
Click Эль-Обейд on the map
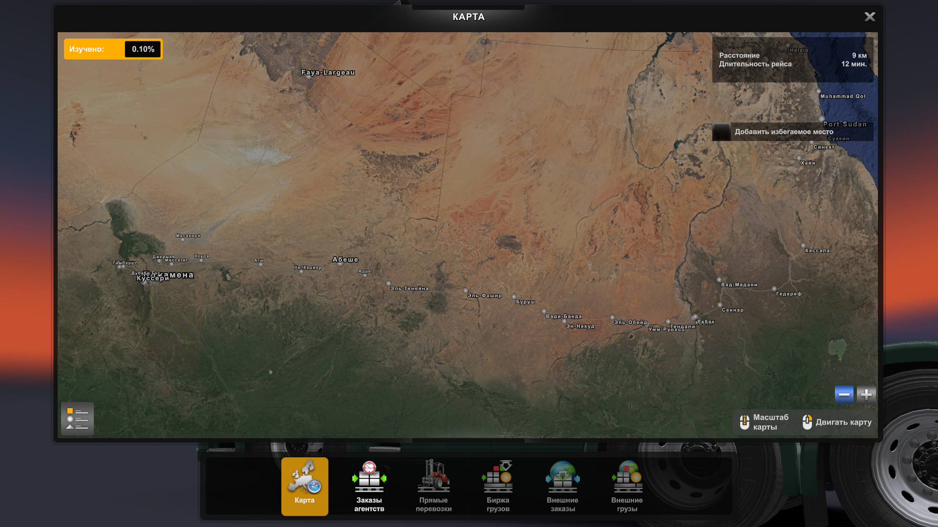tap(630, 322)
